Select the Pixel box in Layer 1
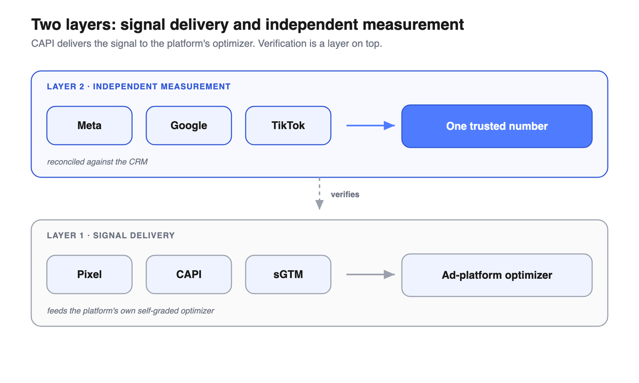 [89, 274]
